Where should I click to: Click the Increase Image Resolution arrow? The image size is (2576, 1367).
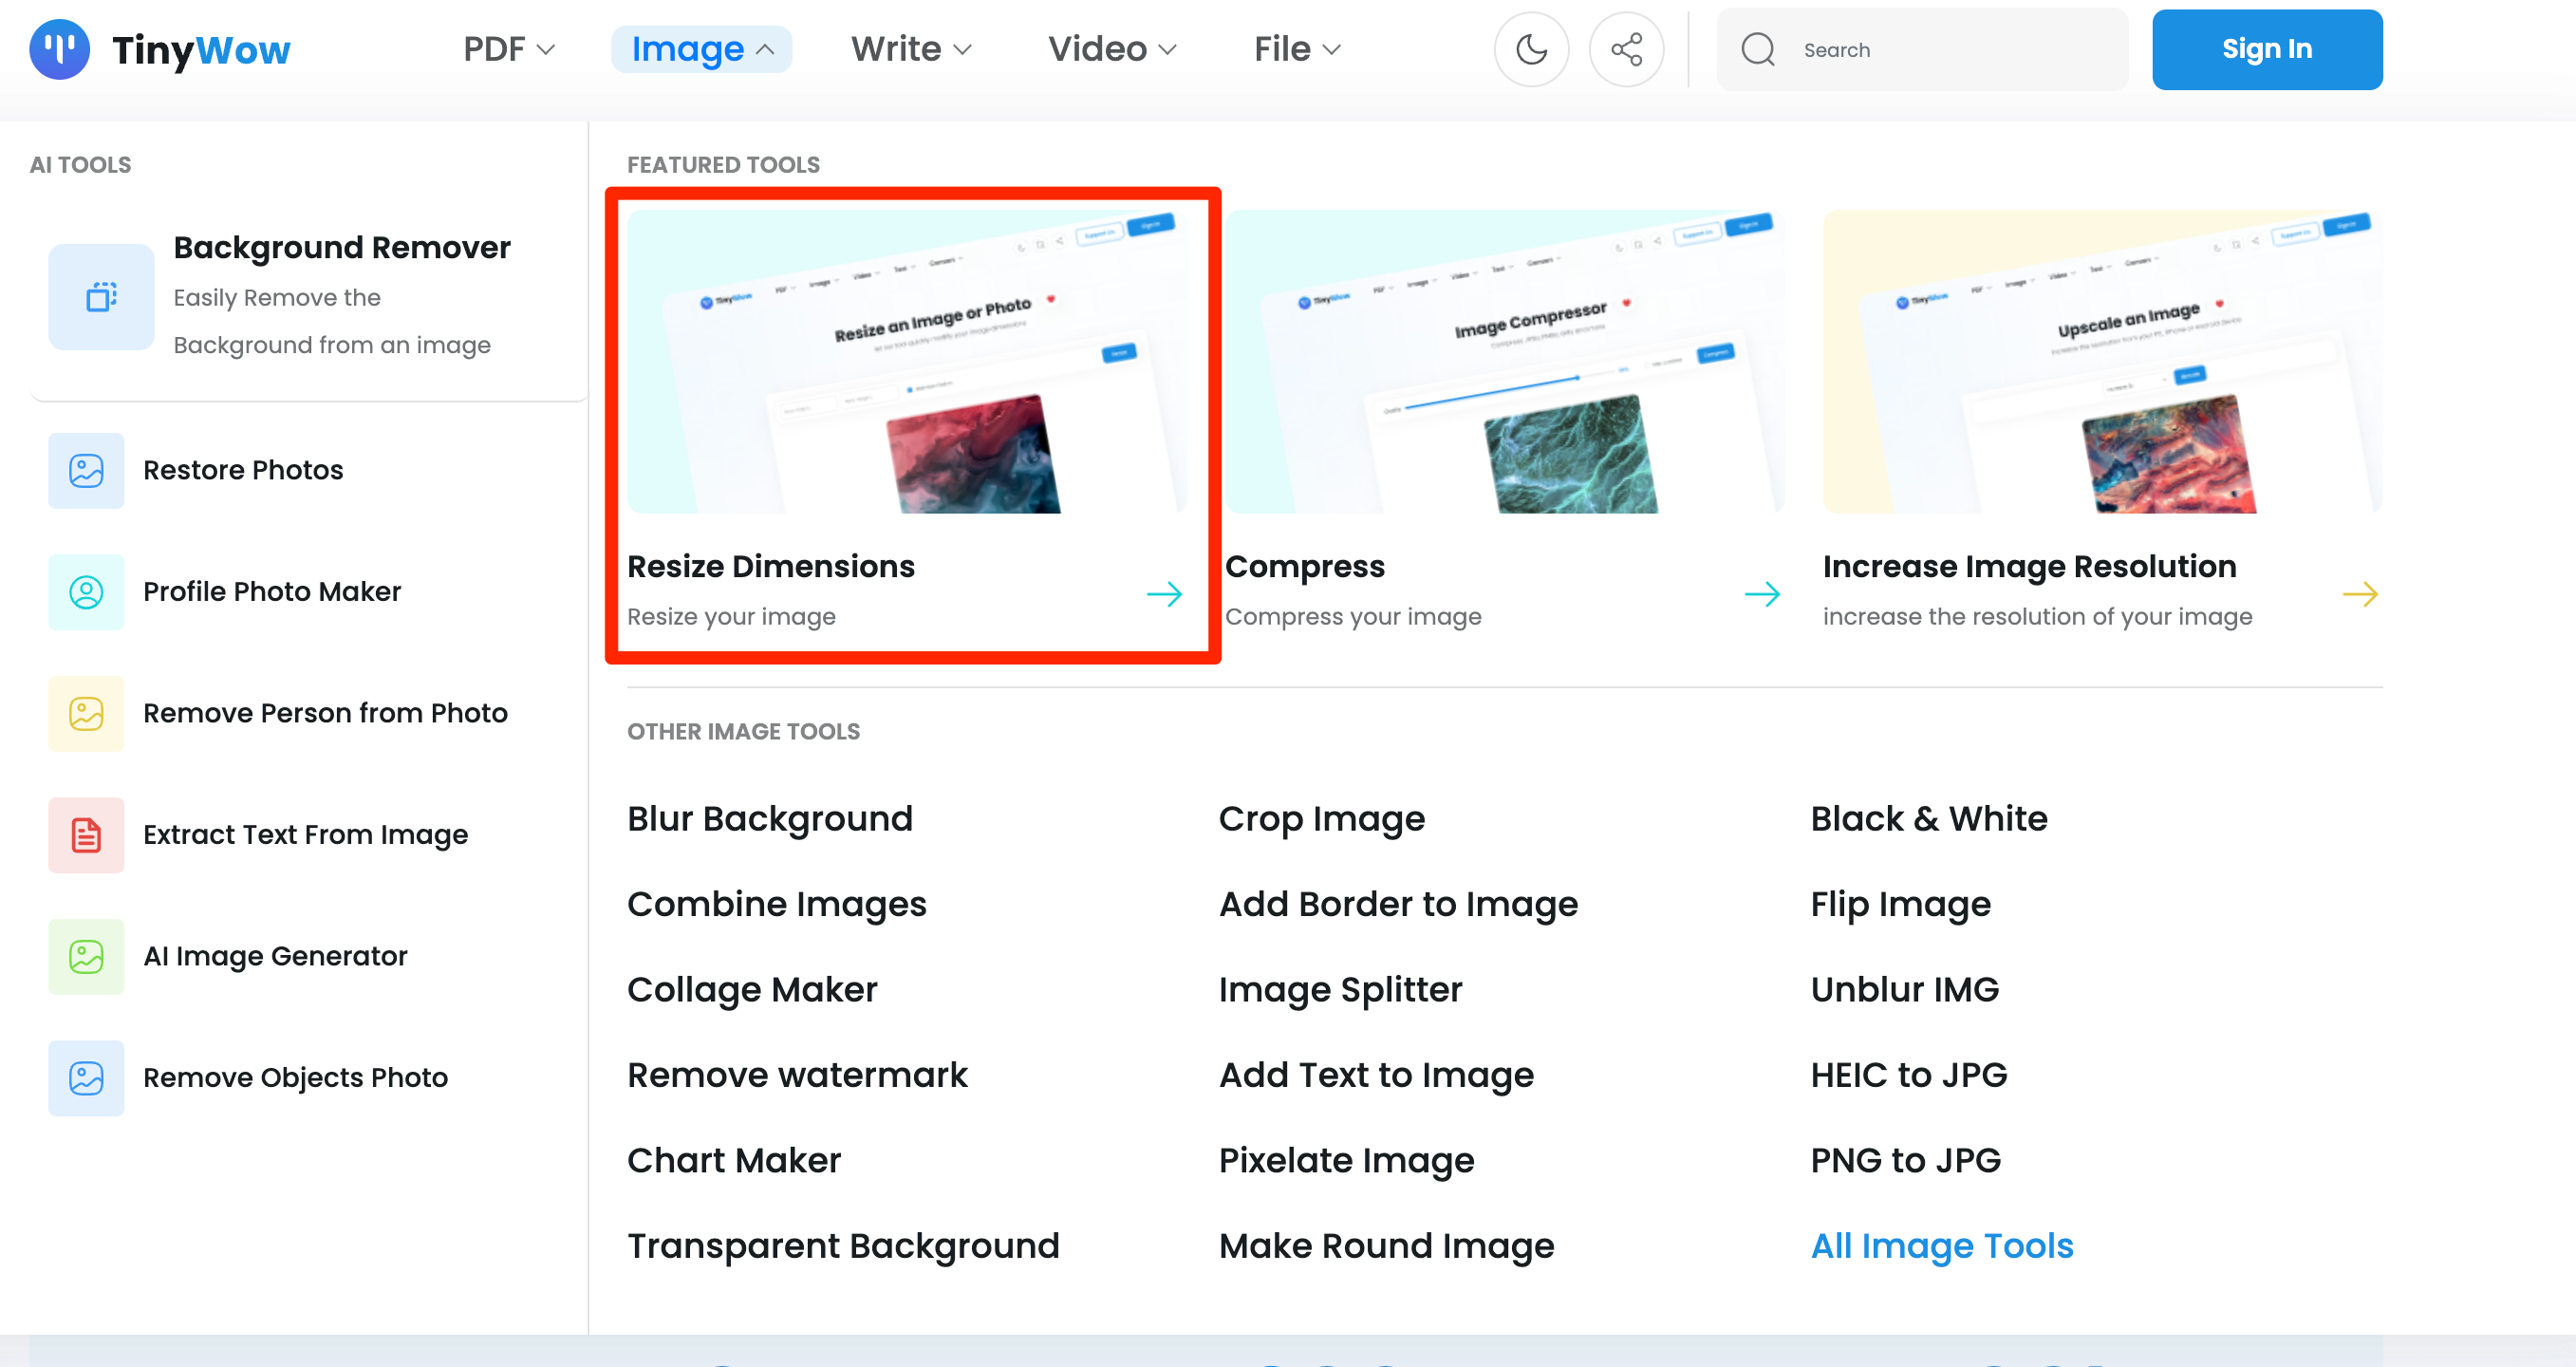[x=2359, y=594]
